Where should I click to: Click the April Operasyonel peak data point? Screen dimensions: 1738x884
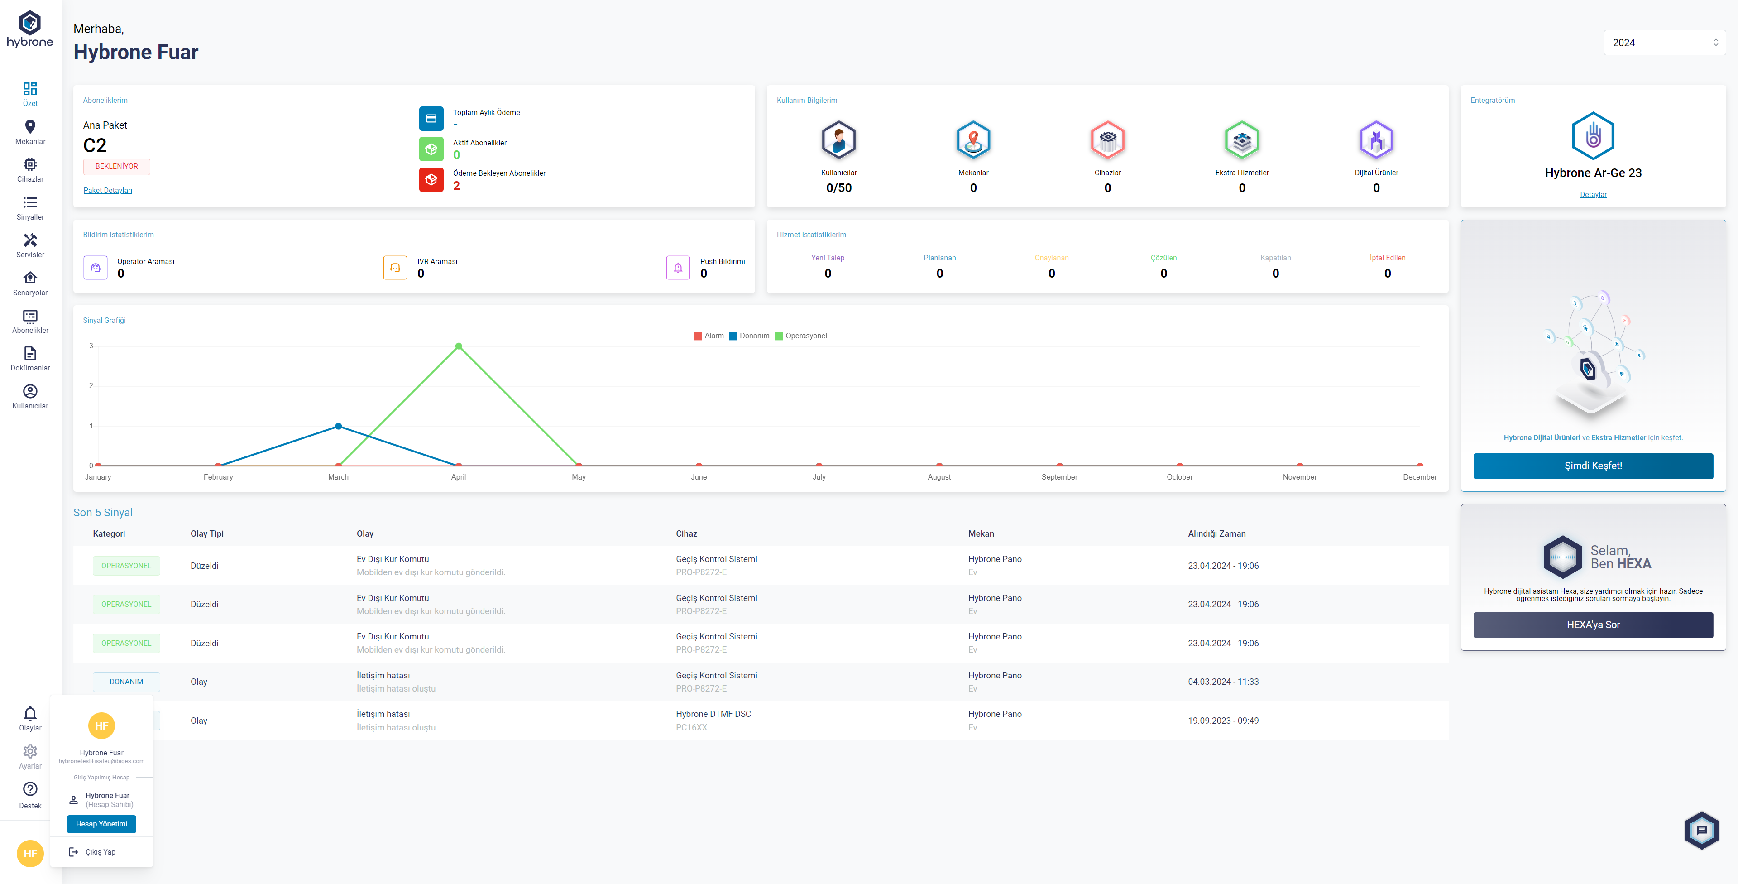[x=459, y=346]
